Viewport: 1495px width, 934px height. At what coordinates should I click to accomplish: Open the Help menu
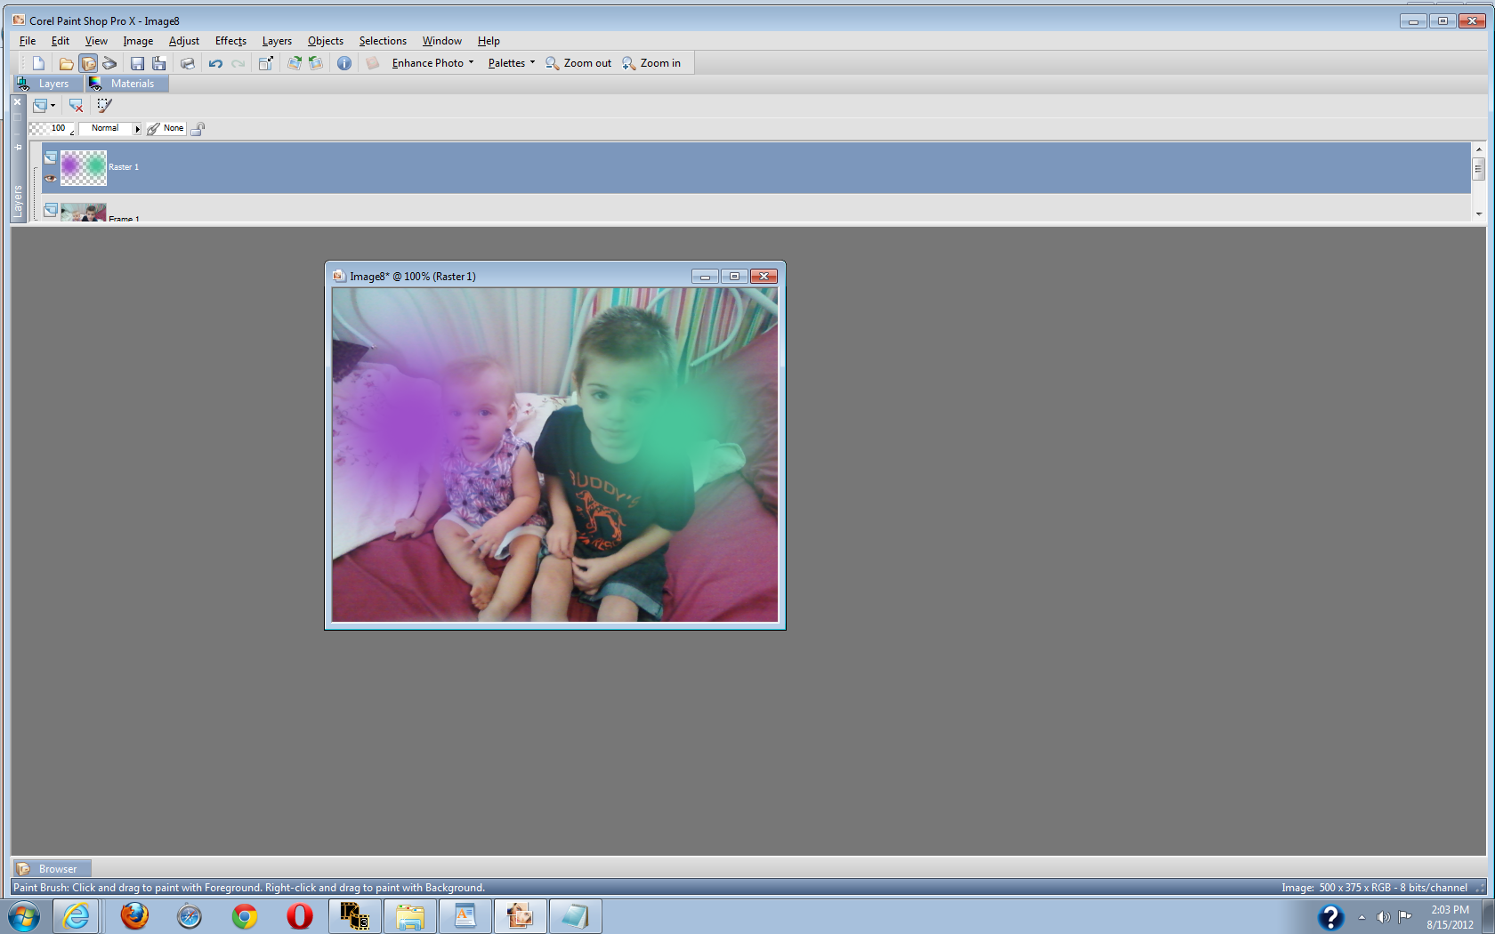click(489, 41)
